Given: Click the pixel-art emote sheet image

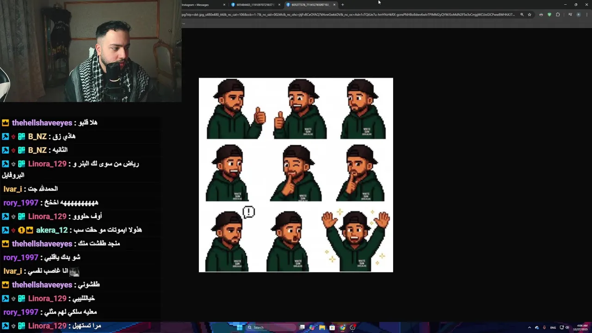Looking at the screenshot, I should tap(296, 175).
